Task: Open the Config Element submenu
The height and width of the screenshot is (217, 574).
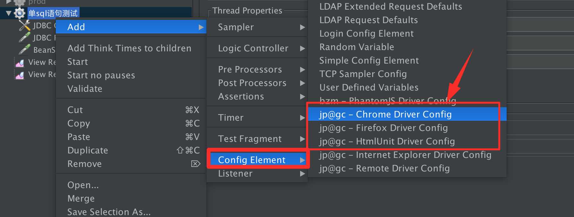Action: tap(252, 160)
